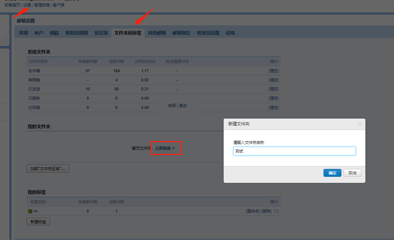Rename the ce tag via 重命名

coord(253,211)
